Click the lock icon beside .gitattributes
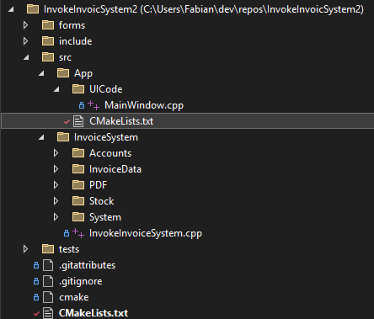 [x=36, y=265]
